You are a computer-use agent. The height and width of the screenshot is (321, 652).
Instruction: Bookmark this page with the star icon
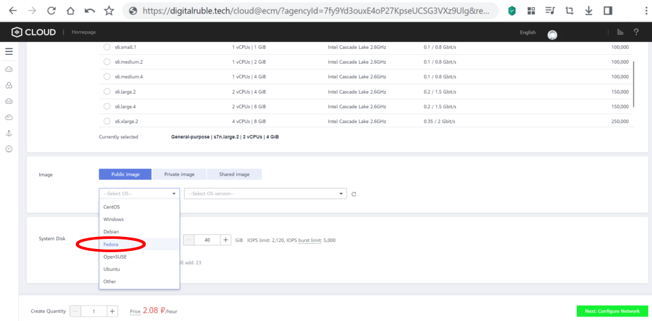click(109, 11)
